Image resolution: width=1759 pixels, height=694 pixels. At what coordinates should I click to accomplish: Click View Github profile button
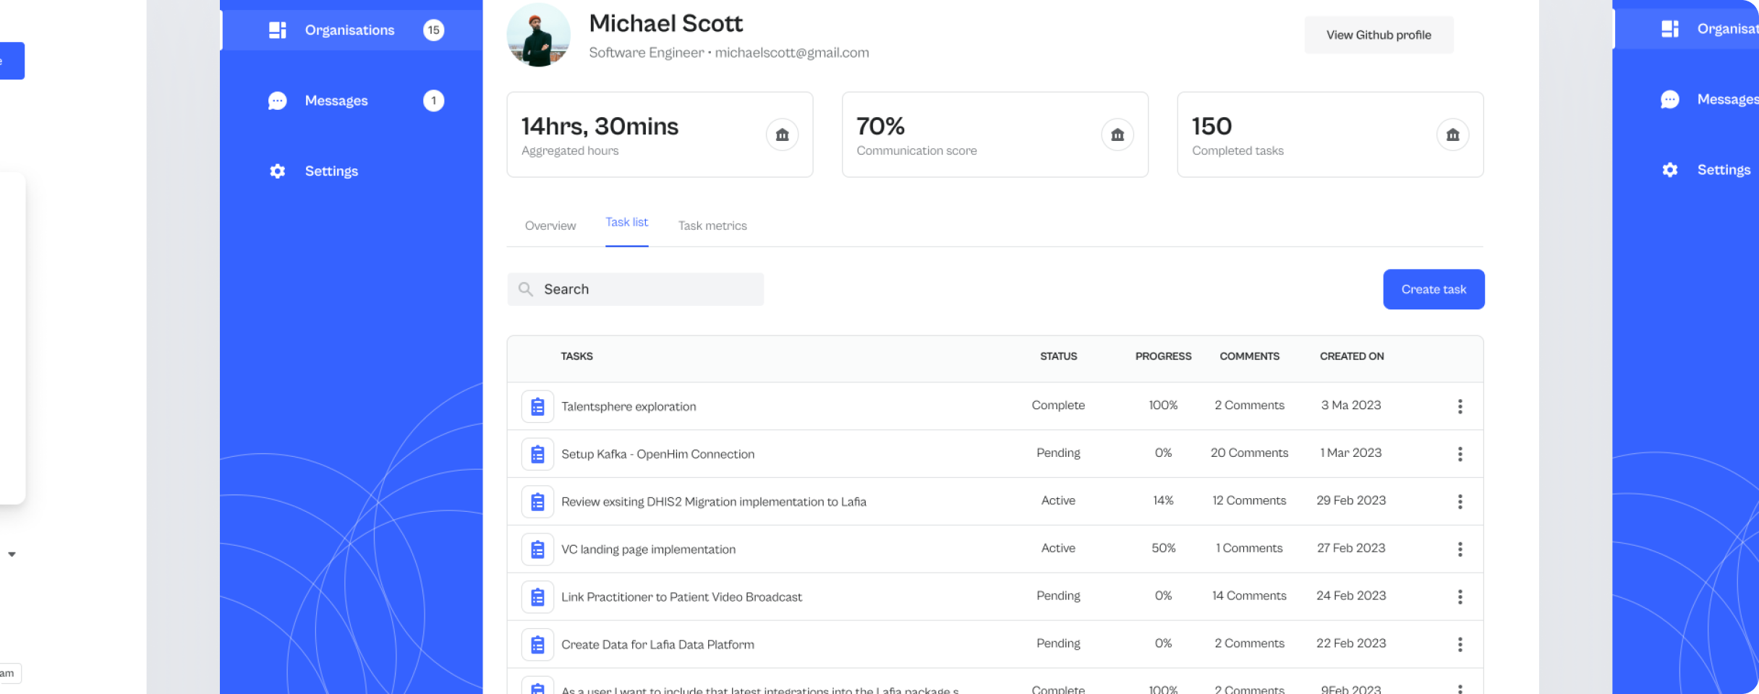pos(1378,35)
